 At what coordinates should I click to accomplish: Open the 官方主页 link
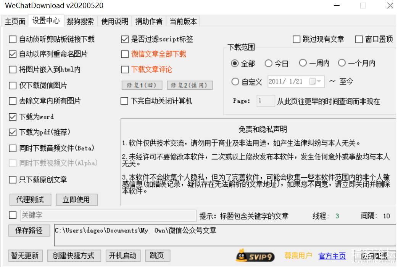pyautogui.click(x=332, y=256)
